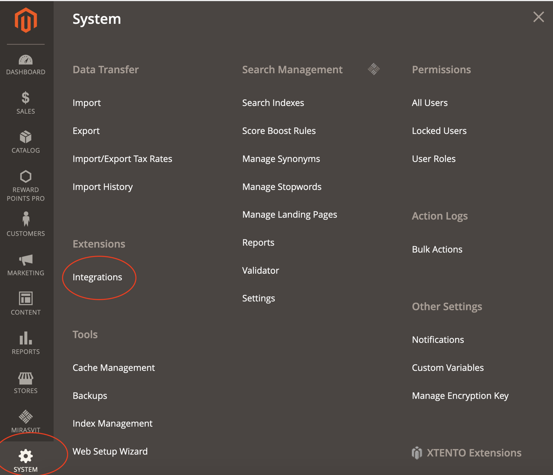Viewport: 553px width, 475px height.
Task: Open the Marketing megaphone icon
Action: [25, 260]
